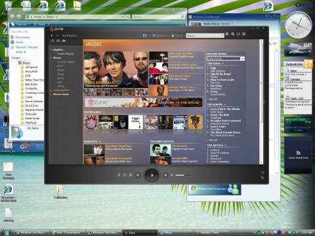Select marketplace in Zune sidebar

(x=61, y=90)
